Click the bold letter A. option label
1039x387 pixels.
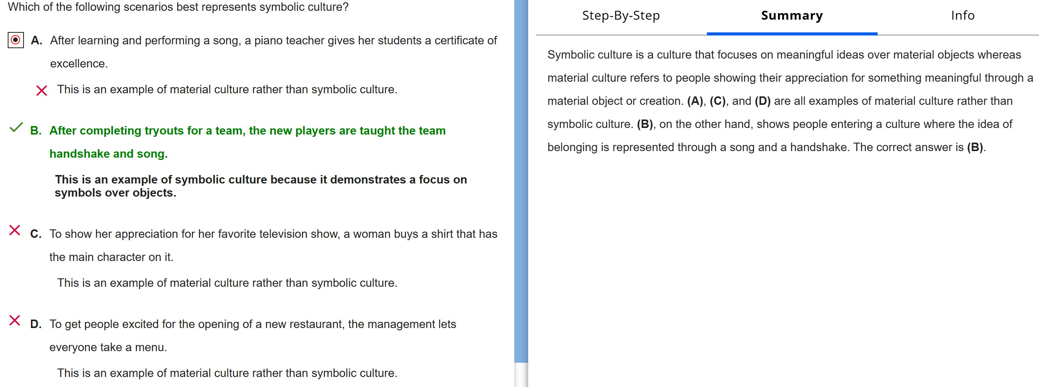click(37, 41)
